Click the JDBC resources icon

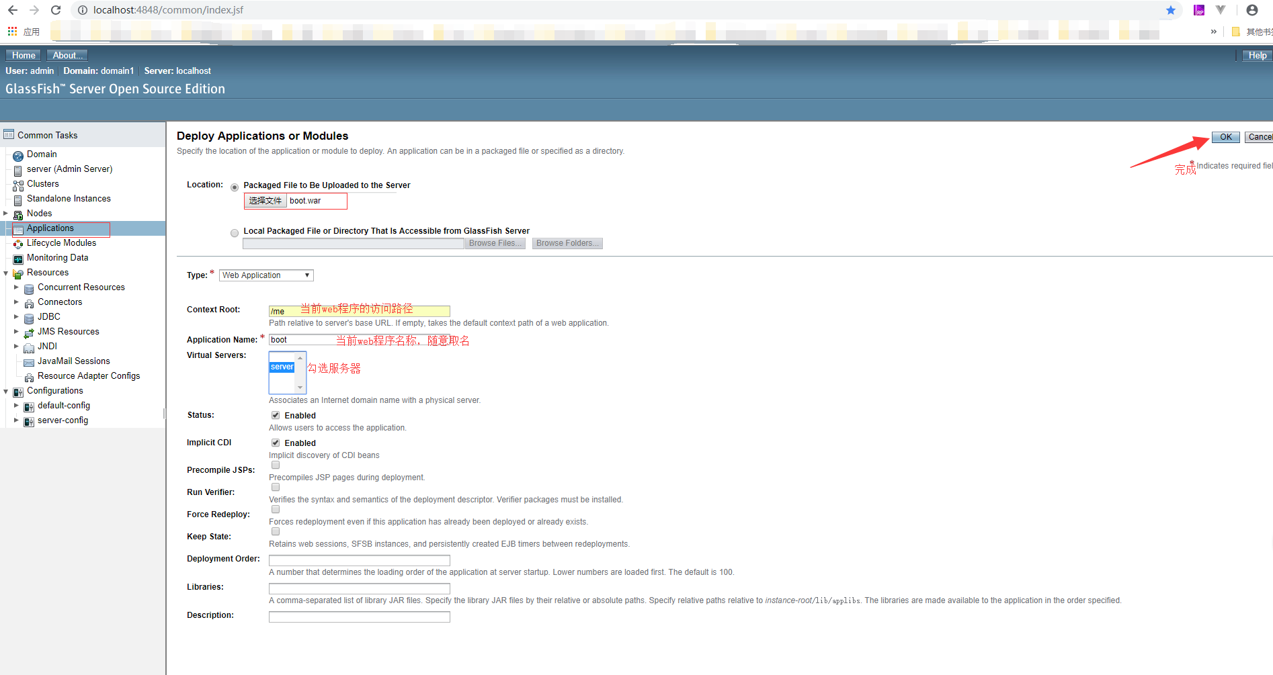pyautogui.click(x=29, y=316)
